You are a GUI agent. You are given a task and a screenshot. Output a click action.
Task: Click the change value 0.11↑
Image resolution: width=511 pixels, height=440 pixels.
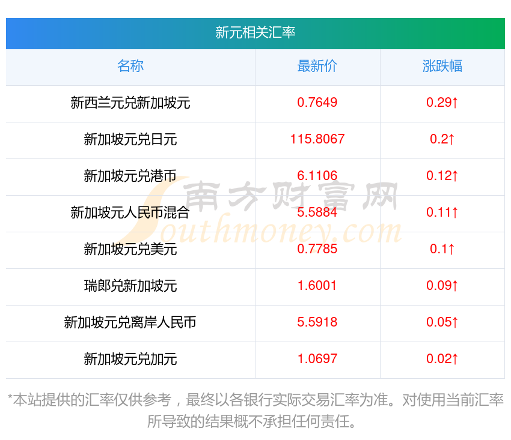[442, 212]
